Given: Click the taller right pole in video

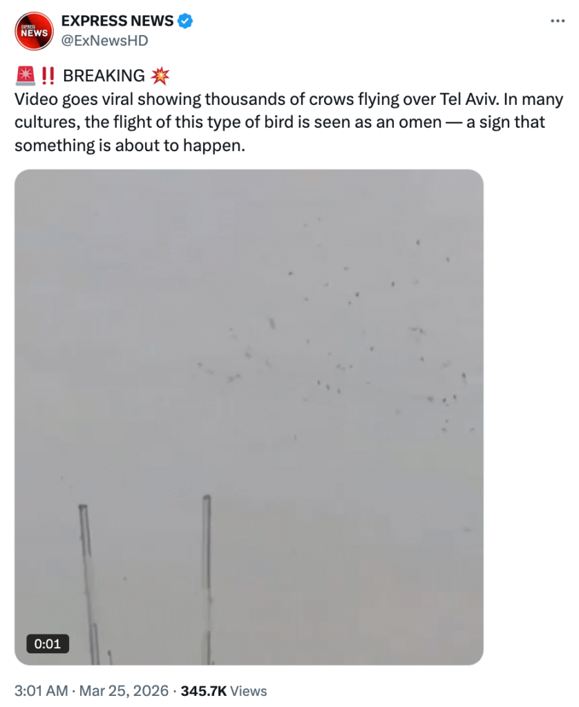Looking at the screenshot, I should pos(207,579).
